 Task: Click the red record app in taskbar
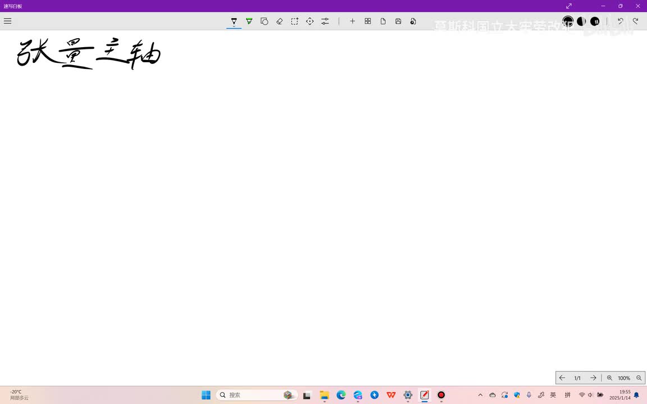441,395
